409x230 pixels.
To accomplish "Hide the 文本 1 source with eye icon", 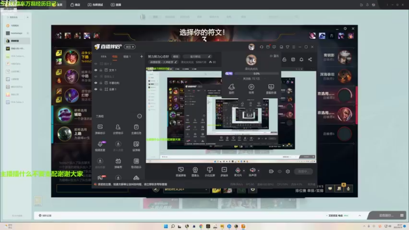I will pos(96,70).
